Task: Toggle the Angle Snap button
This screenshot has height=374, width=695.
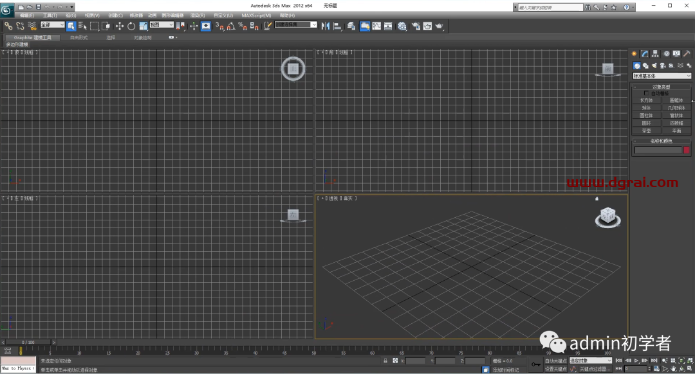Action: click(x=231, y=26)
